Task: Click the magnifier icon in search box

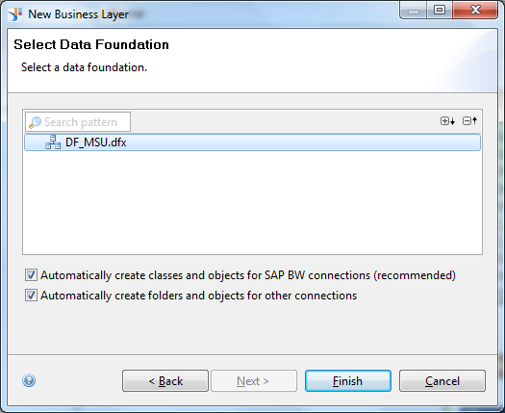Action: [x=35, y=122]
